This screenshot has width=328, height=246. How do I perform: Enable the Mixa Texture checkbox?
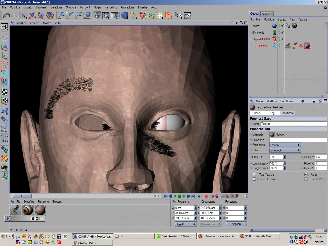(254, 175)
